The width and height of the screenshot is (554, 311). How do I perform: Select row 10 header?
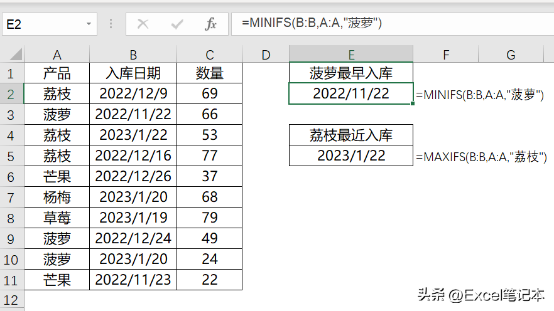tap(12, 260)
